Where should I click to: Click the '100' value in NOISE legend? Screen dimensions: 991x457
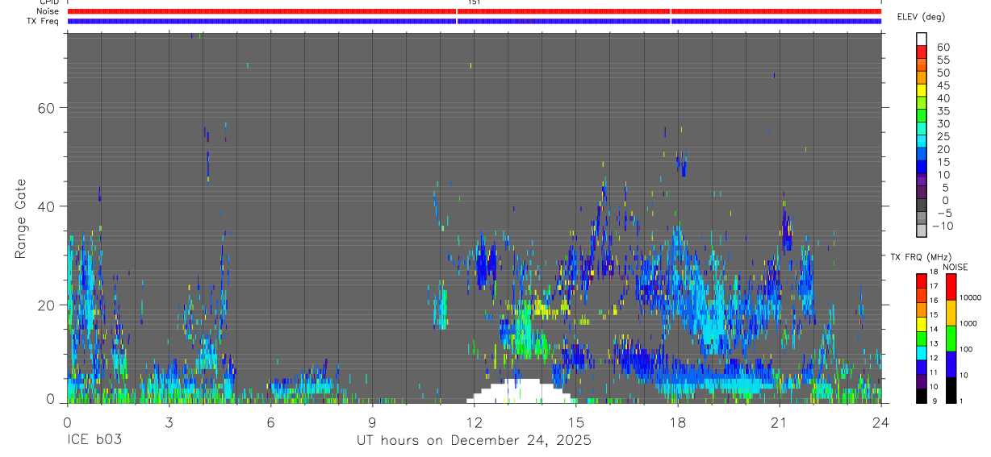pos(968,349)
